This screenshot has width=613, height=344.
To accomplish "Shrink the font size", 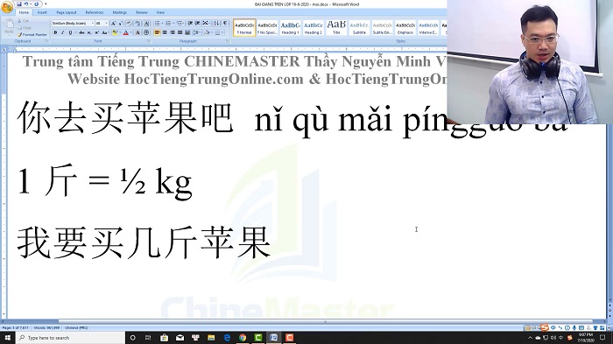I will tap(121, 24).
